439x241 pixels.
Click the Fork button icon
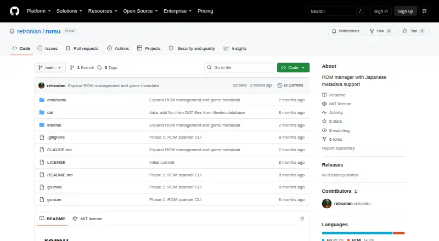tap(372, 31)
